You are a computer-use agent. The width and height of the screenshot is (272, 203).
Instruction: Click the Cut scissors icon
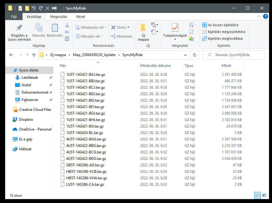[x=67, y=25]
